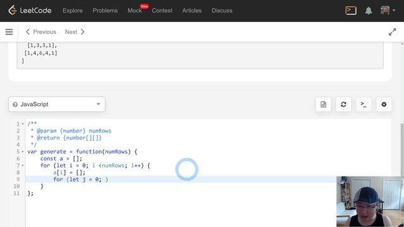The width and height of the screenshot is (404, 227).
Task: Reset code with the refresh icon
Action: [343, 104]
